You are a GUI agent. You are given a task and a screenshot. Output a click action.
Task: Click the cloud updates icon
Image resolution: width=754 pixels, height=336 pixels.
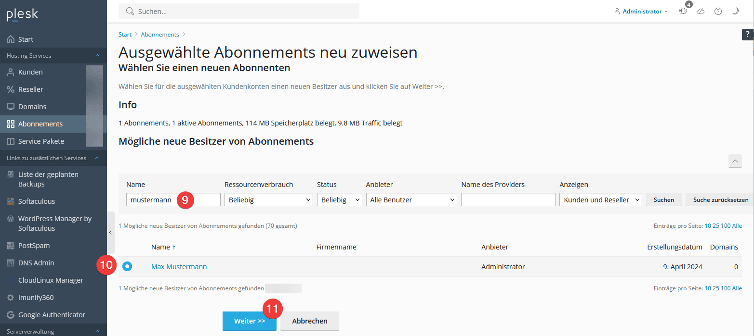(701, 12)
